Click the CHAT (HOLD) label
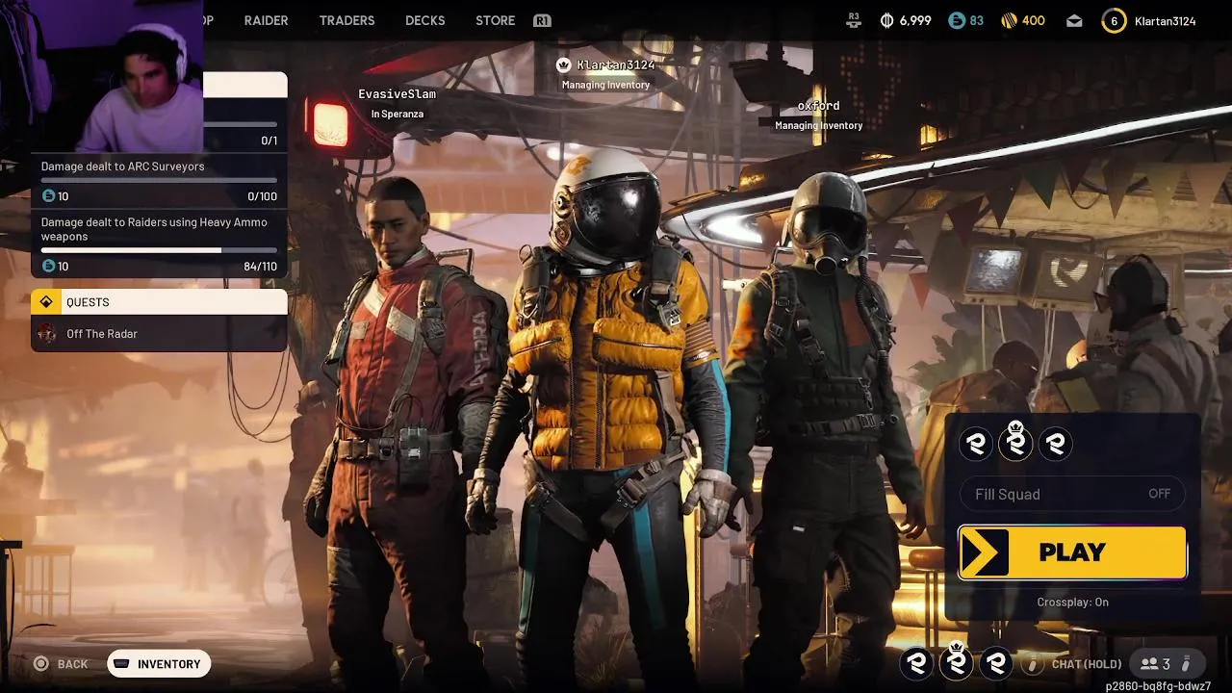This screenshot has width=1232, height=693. tap(1087, 664)
